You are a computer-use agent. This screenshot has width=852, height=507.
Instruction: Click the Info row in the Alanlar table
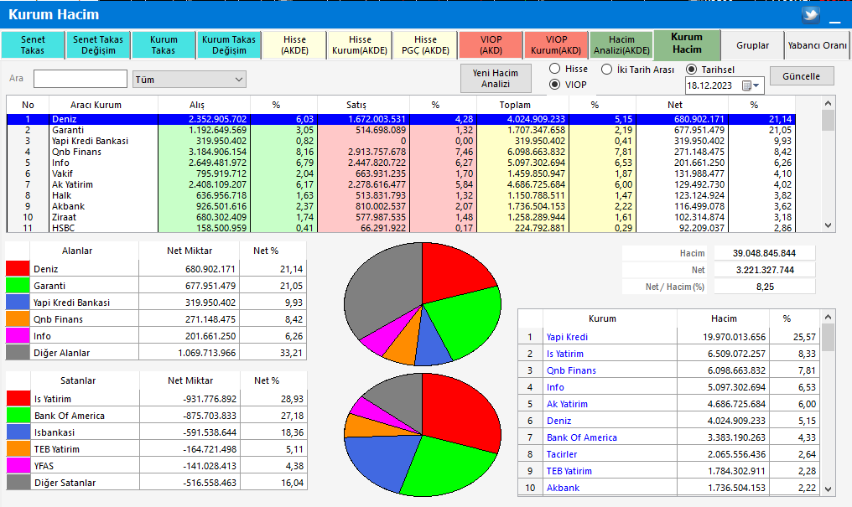(x=156, y=336)
